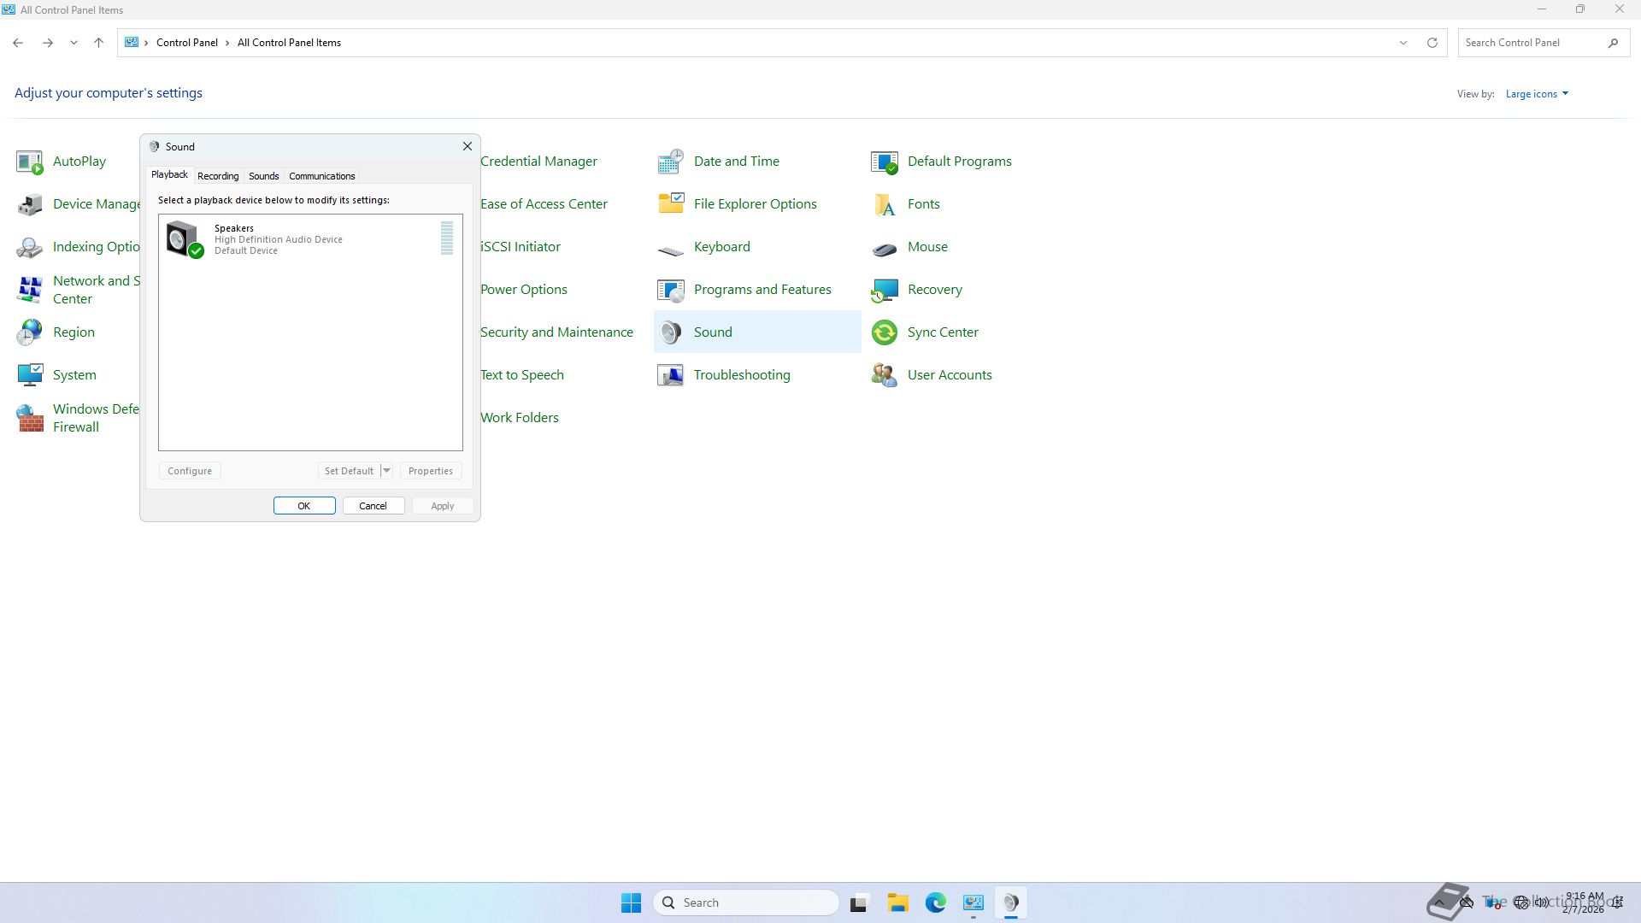1641x923 pixels.
Task: Open Microsoft Edge from the taskbar
Action: (935, 902)
